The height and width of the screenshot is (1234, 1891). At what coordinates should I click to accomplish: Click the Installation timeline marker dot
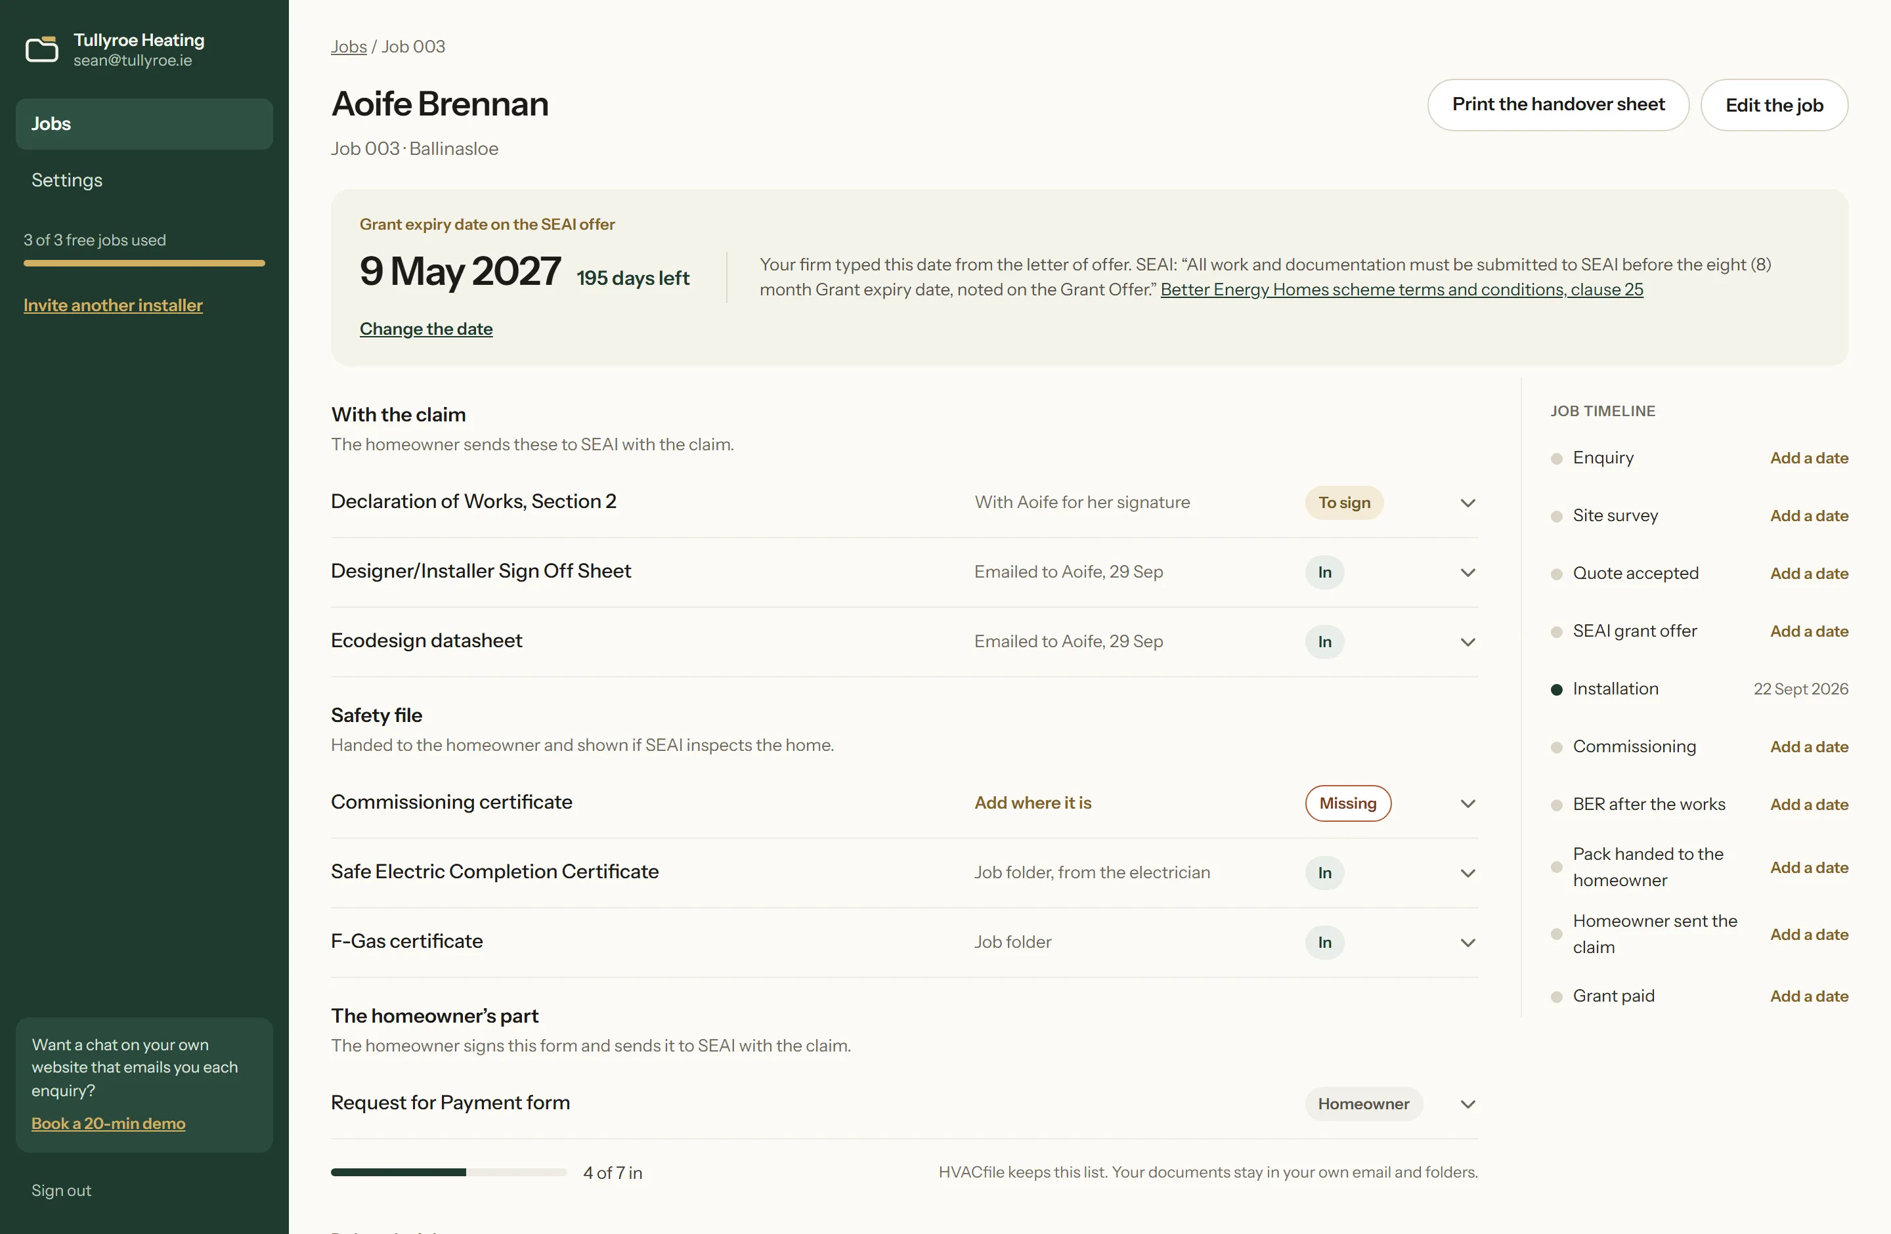pyautogui.click(x=1555, y=689)
